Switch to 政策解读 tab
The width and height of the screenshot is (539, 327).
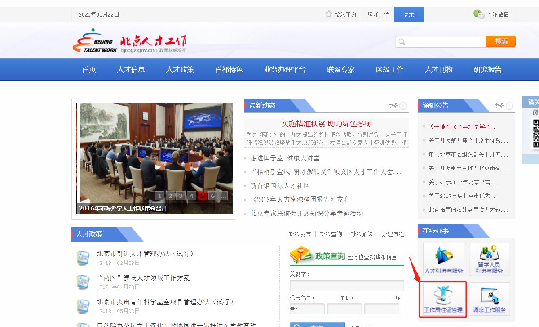[x=362, y=234]
